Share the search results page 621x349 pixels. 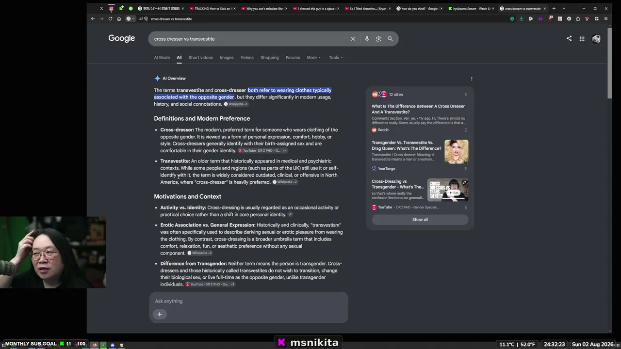coord(569,39)
